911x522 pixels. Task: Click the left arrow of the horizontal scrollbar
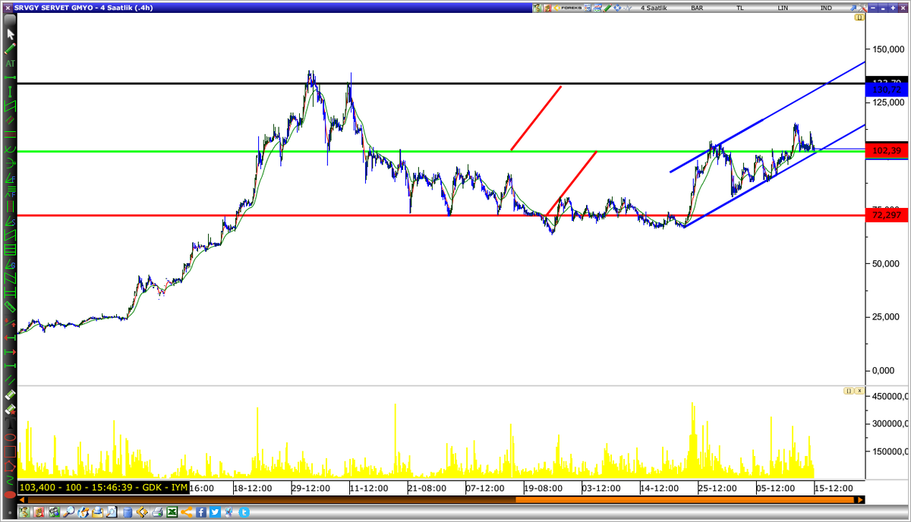pyautogui.click(x=22, y=500)
